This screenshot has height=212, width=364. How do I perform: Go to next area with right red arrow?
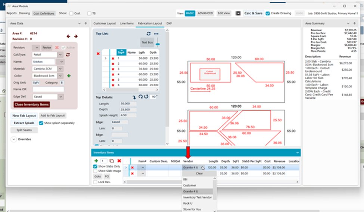pyautogui.click(x=76, y=36)
